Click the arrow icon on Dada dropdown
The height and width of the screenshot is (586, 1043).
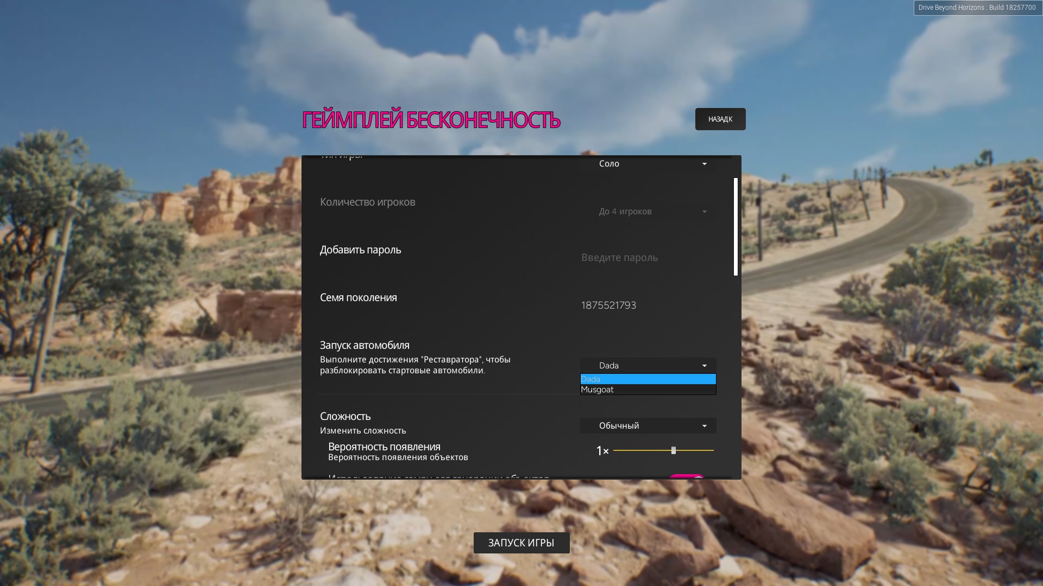pos(704,366)
